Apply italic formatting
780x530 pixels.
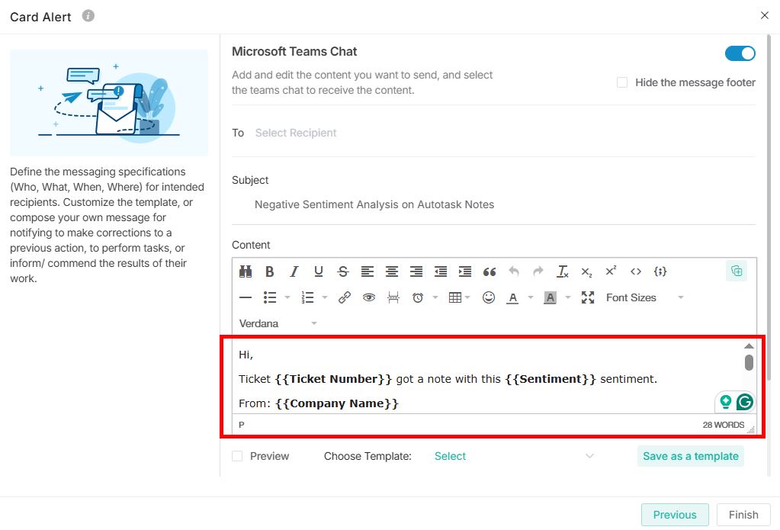click(x=294, y=271)
